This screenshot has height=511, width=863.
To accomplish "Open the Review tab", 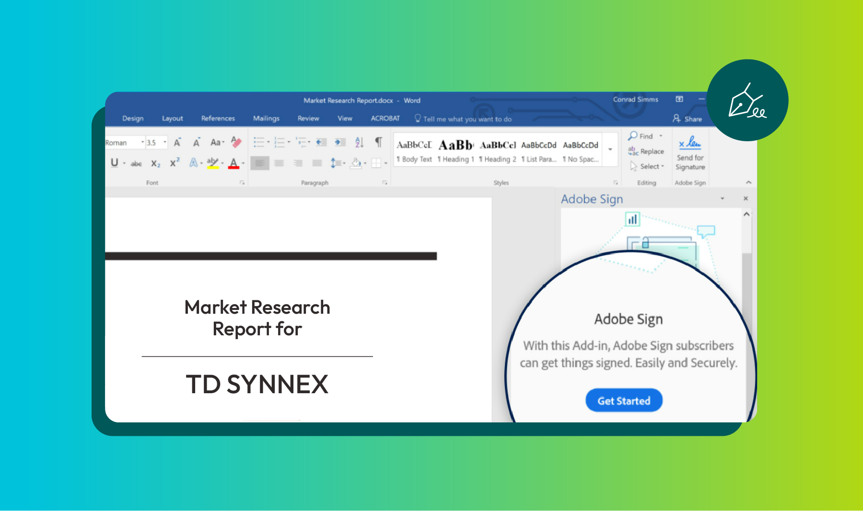I will click(x=308, y=118).
